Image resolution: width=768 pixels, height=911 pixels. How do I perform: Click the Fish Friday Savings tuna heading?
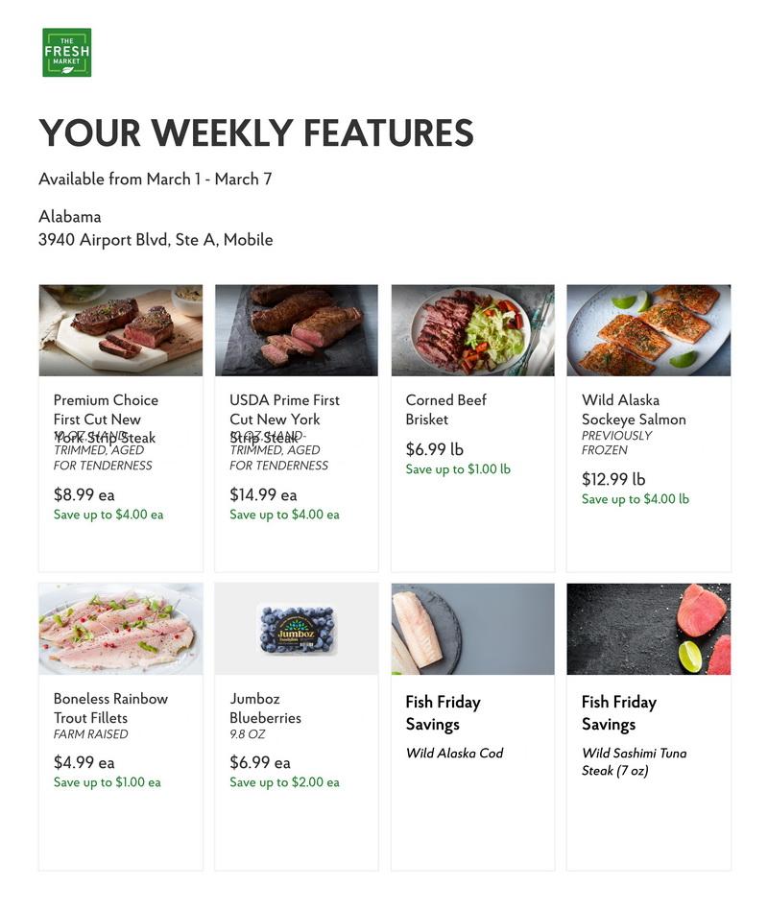[619, 713]
